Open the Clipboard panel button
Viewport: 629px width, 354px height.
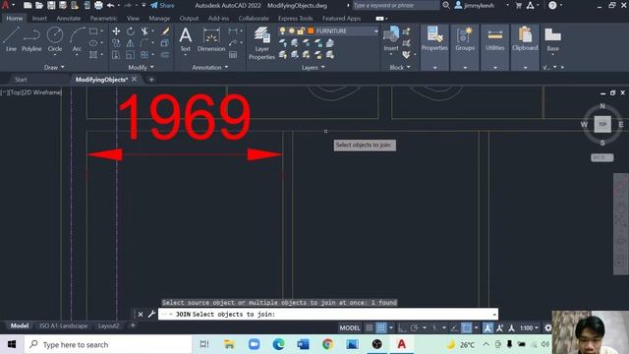(x=525, y=39)
